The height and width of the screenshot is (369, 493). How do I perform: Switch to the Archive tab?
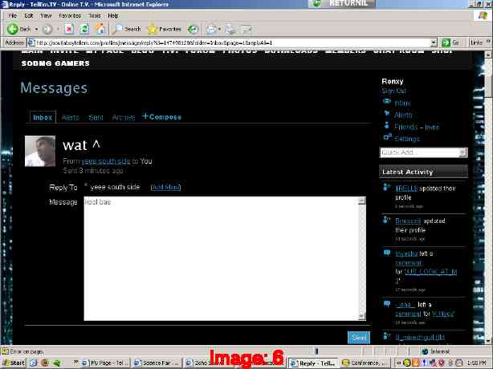pyautogui.click(x=124, y=117)
